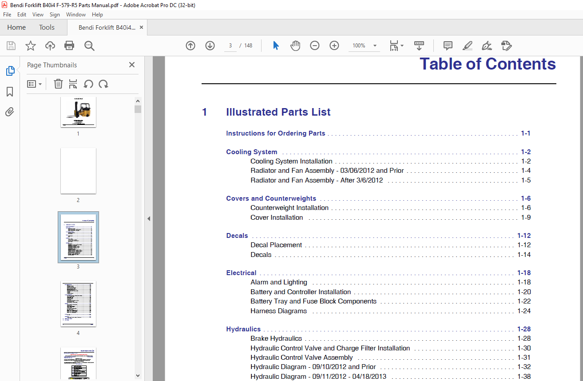
Task: Click the Cover Installation entry
Action: coord(277,218)
